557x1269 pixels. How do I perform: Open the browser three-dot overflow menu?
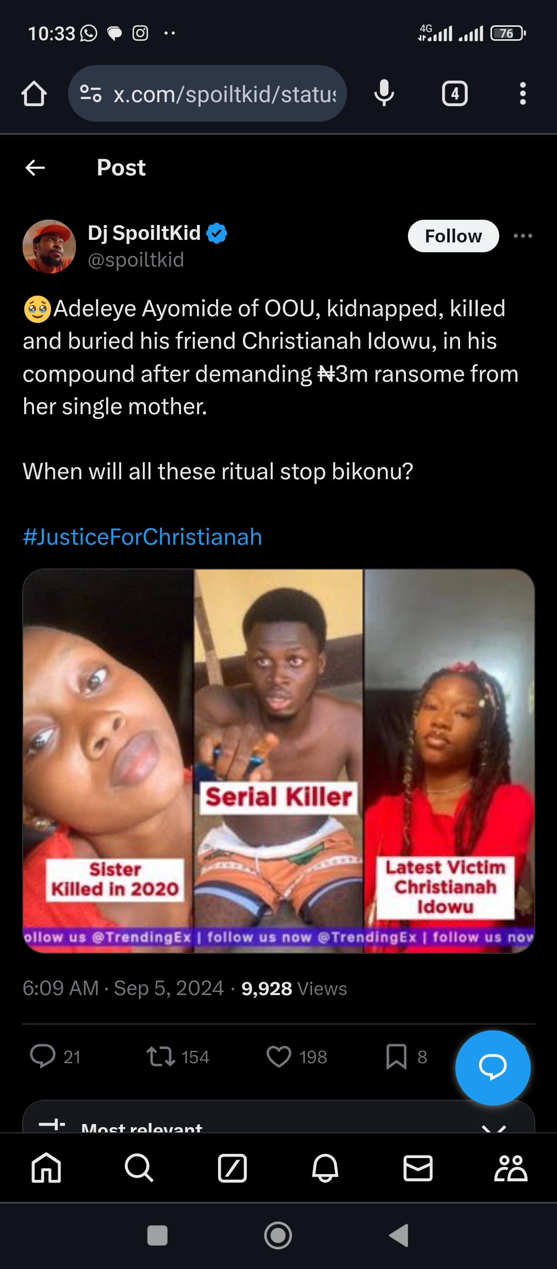coord(522,94)
